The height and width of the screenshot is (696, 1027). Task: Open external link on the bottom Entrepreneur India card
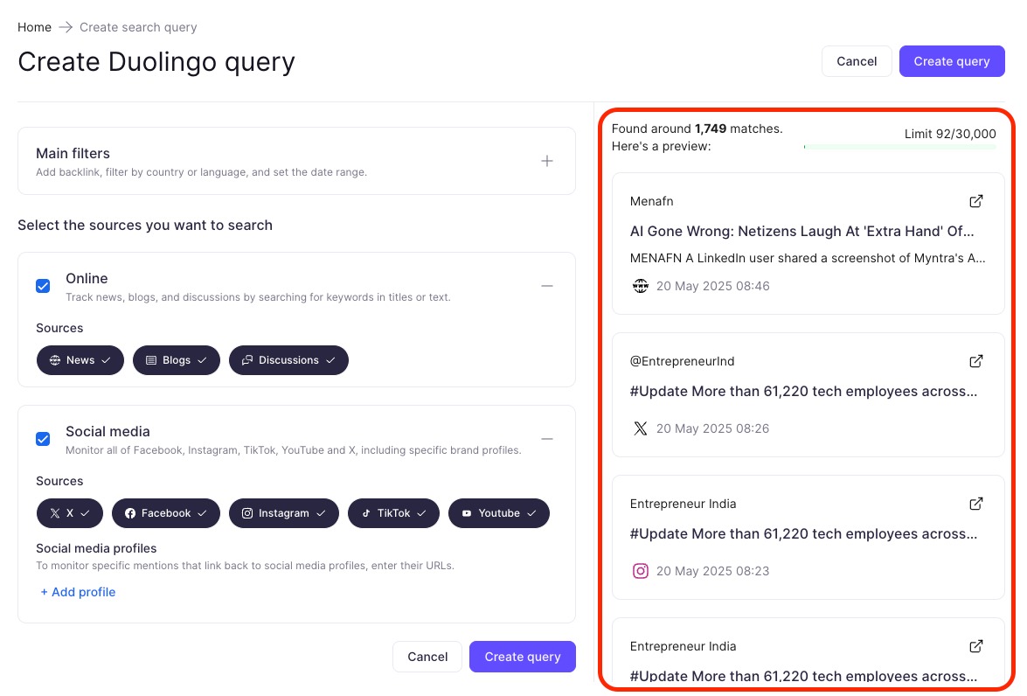976,646
